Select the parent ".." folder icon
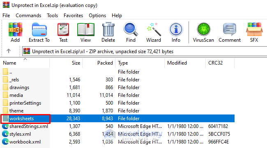This screenshot has height=148, width=267. coord(5,72)
